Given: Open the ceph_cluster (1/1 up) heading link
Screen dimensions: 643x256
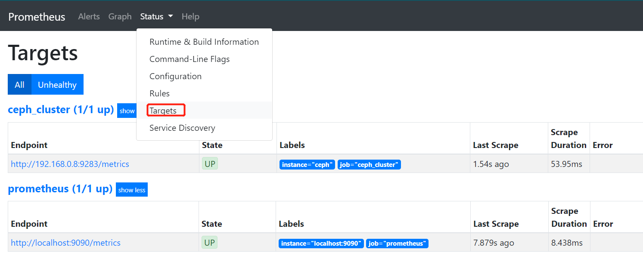Looking at the screenshot, I should tap(61, 110).
